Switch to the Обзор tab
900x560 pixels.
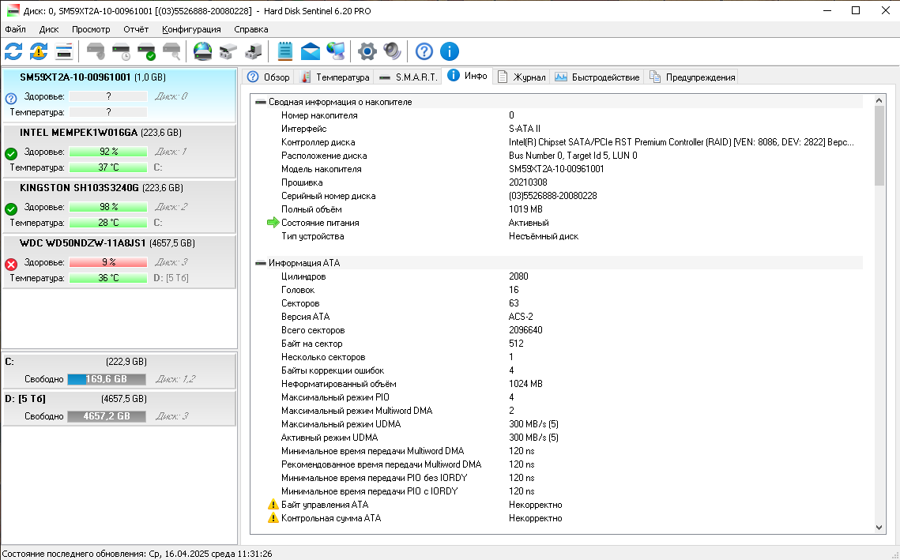pyautogui.click(x=268, y=77)
